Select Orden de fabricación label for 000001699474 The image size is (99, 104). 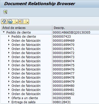coord(26,61)
